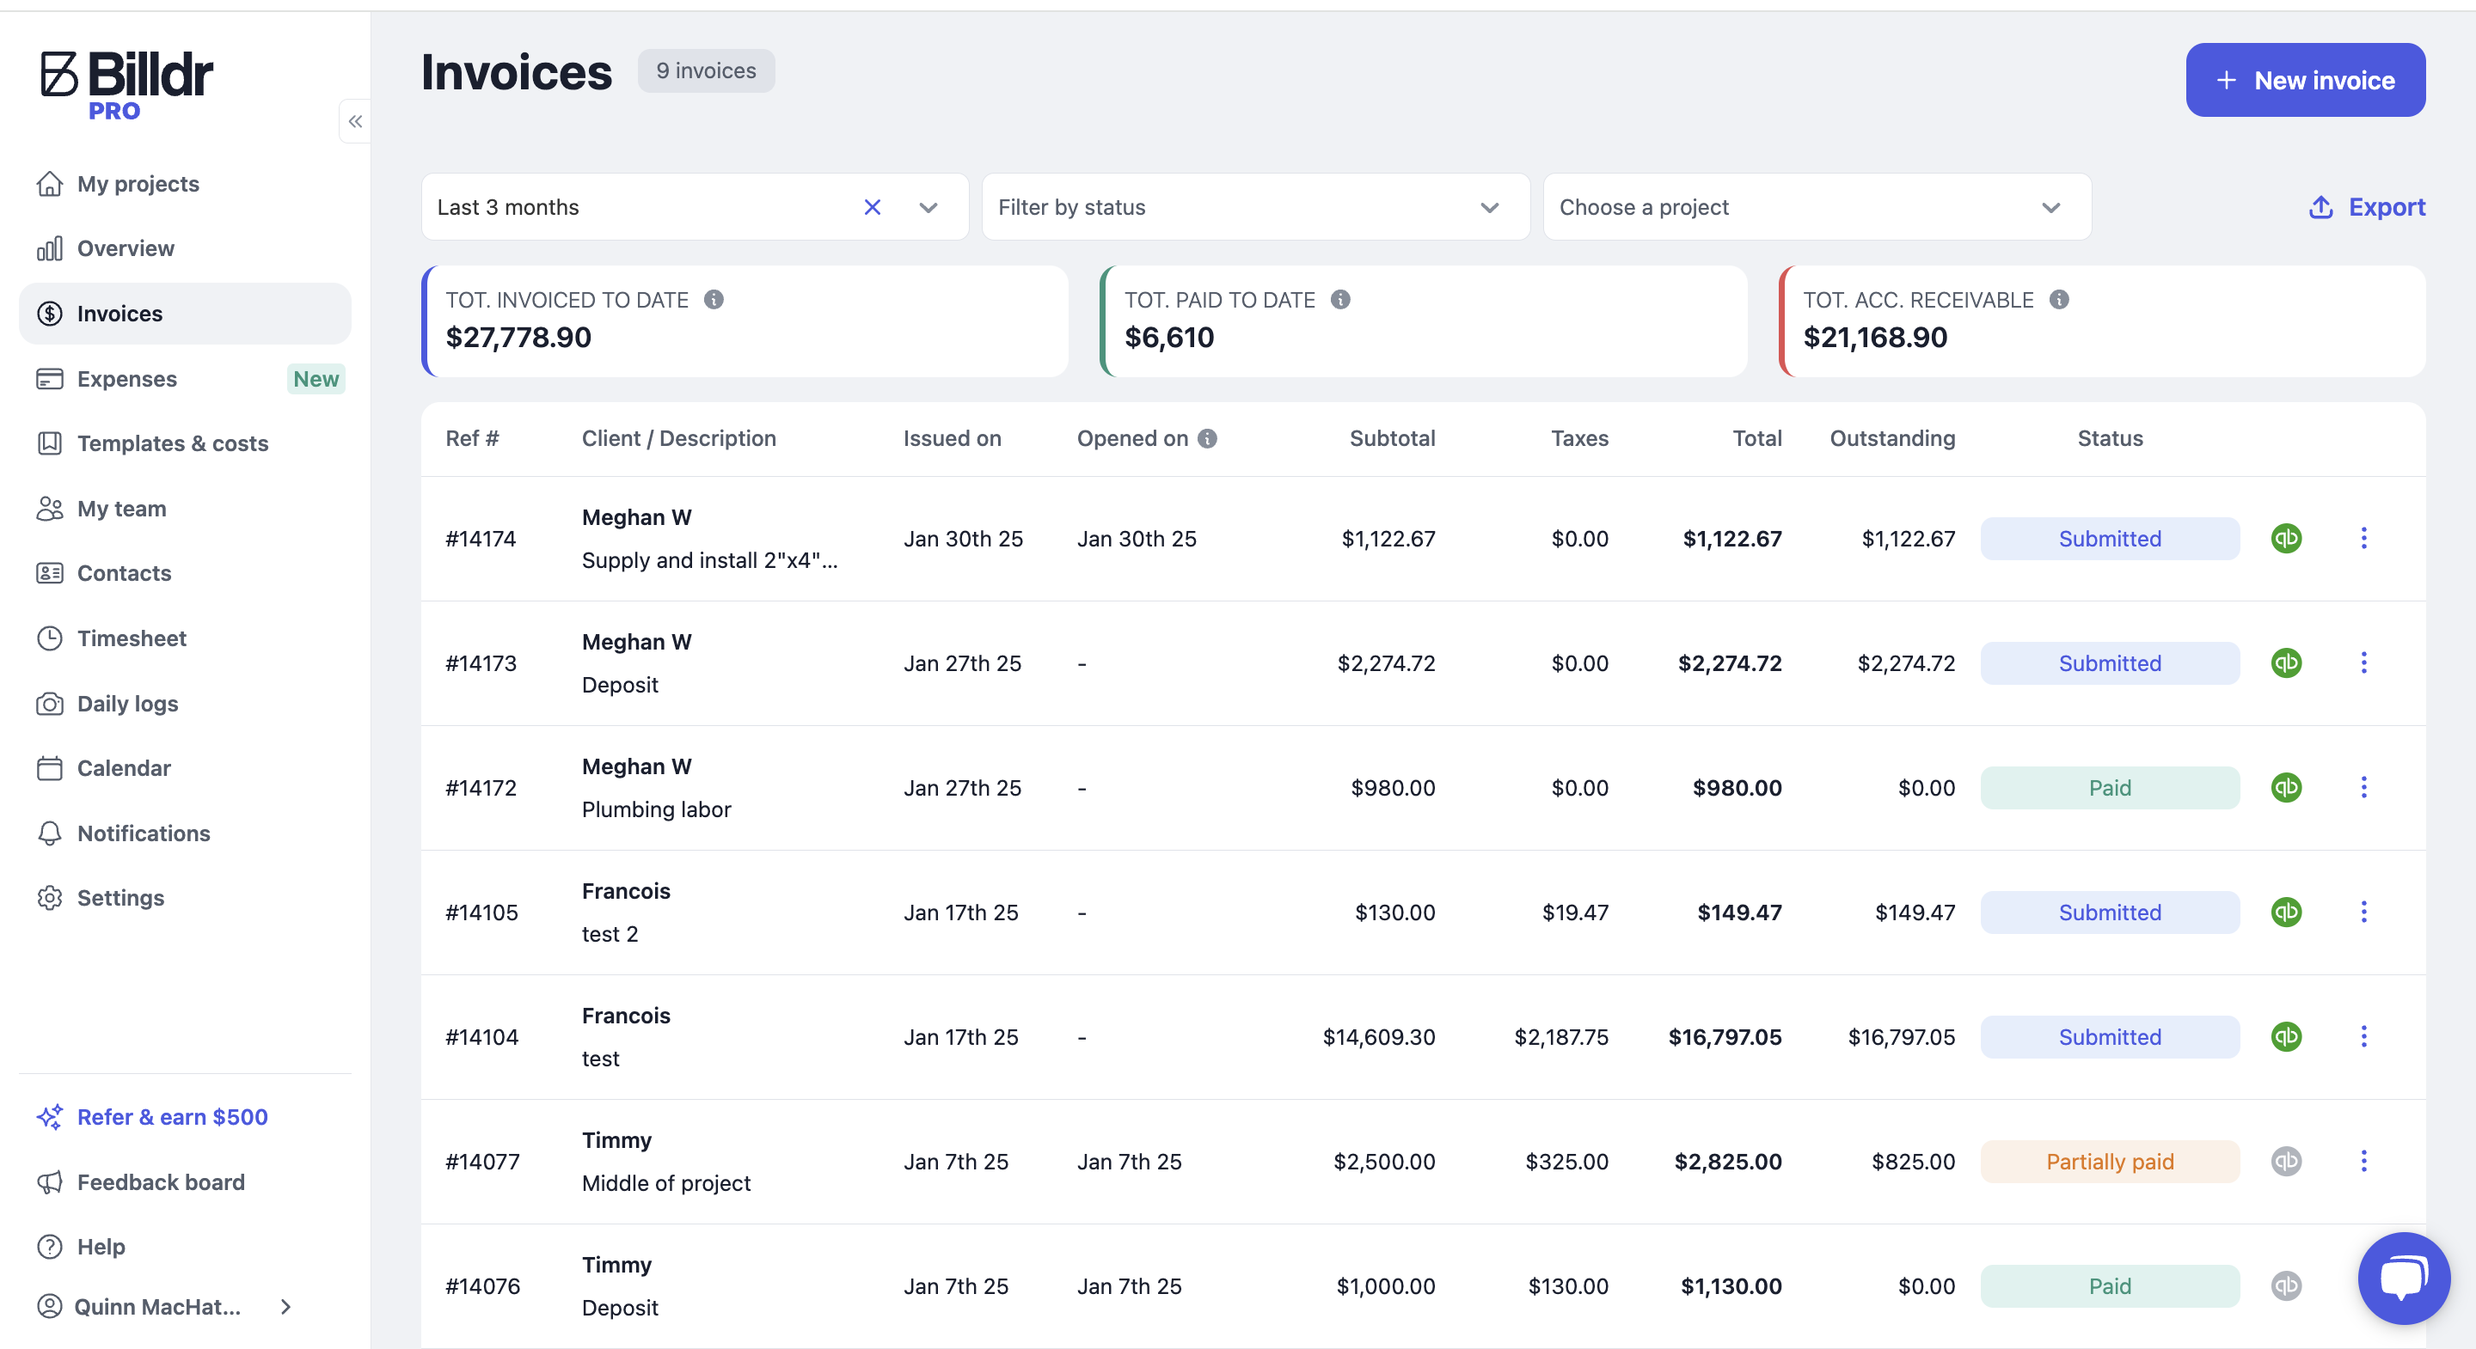
Task: Expand the Last 3 months date dropdown
Action: [x=928, y=206]
